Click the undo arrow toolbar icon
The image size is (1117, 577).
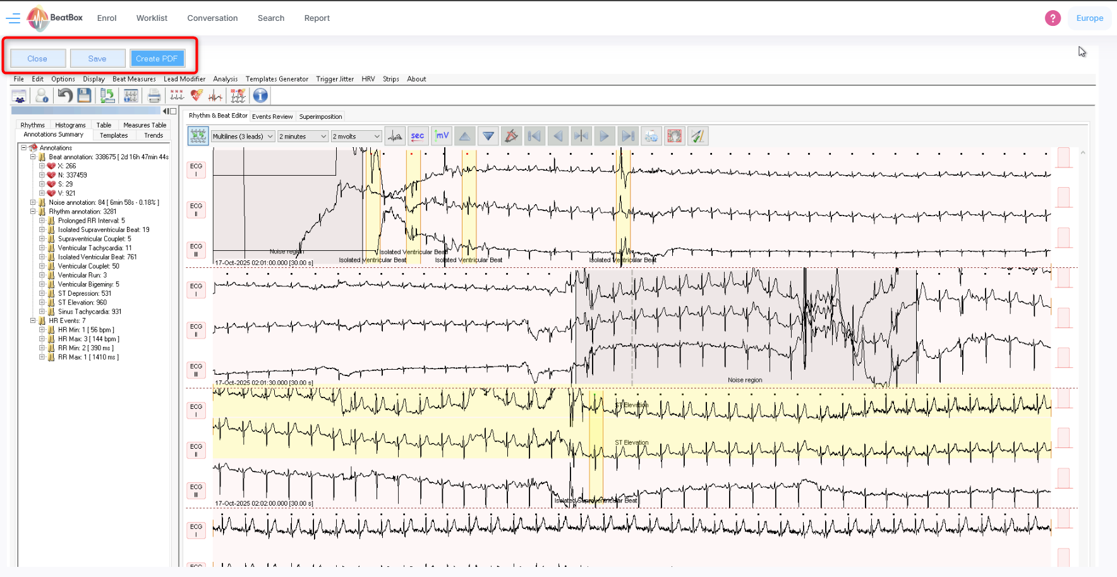click(64, 95)
